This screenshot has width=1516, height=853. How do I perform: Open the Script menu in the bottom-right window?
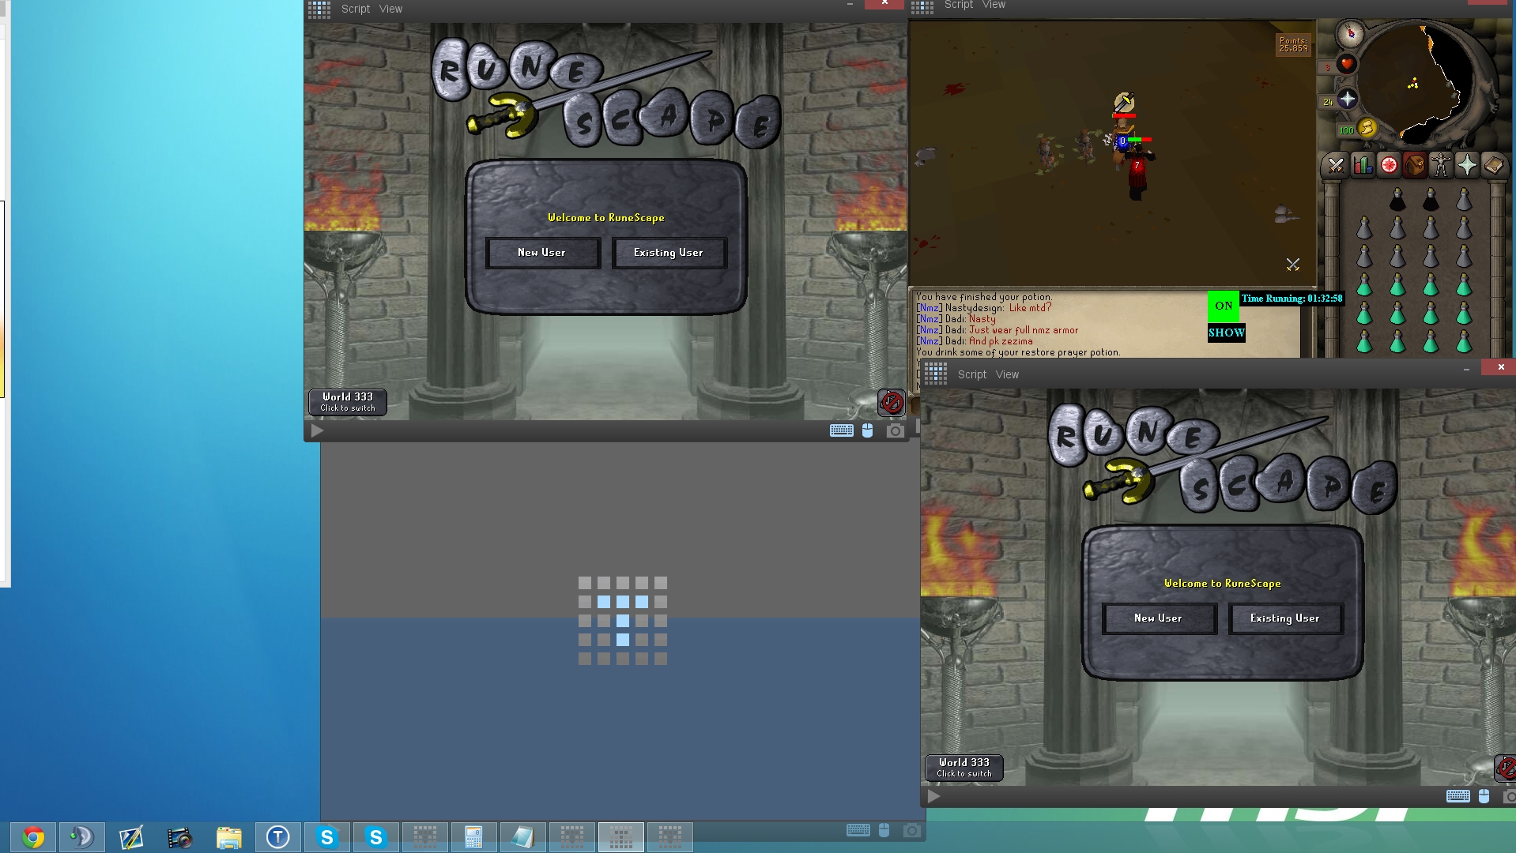click(x=971, y=374)
